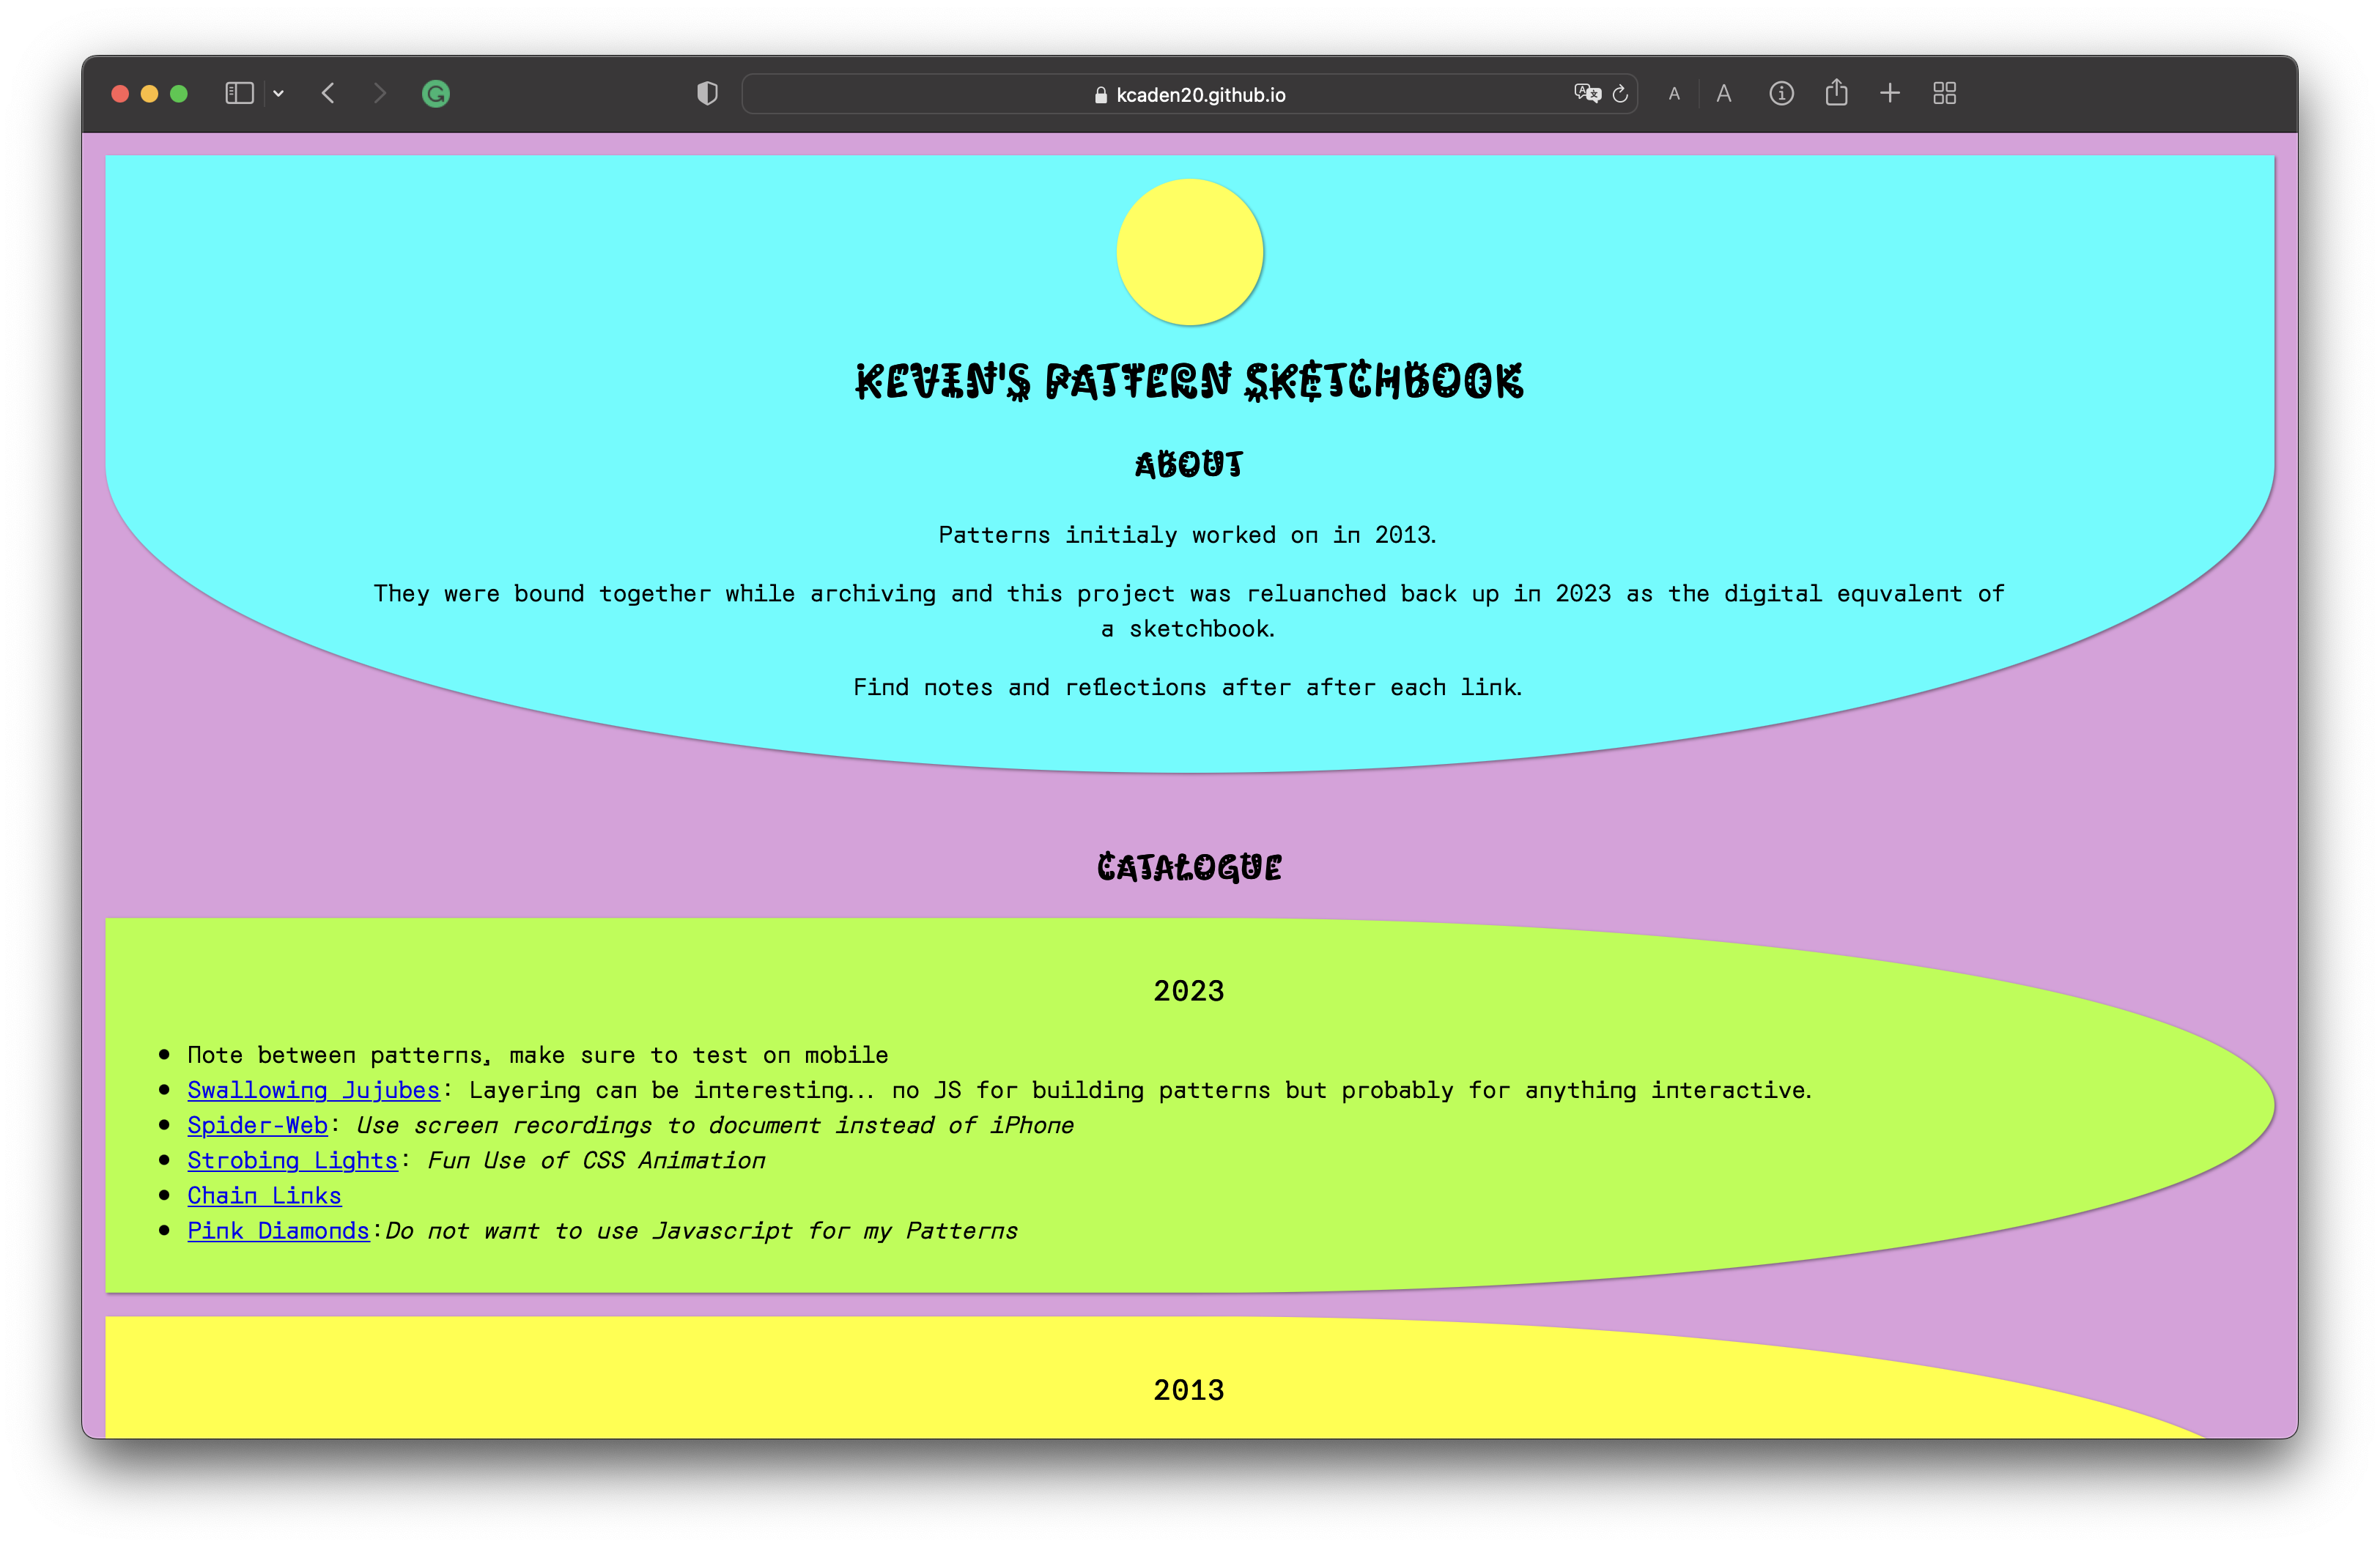Decrease text size with small A
Viewport: 2380px width, 1547px height.
point(1674,94)
